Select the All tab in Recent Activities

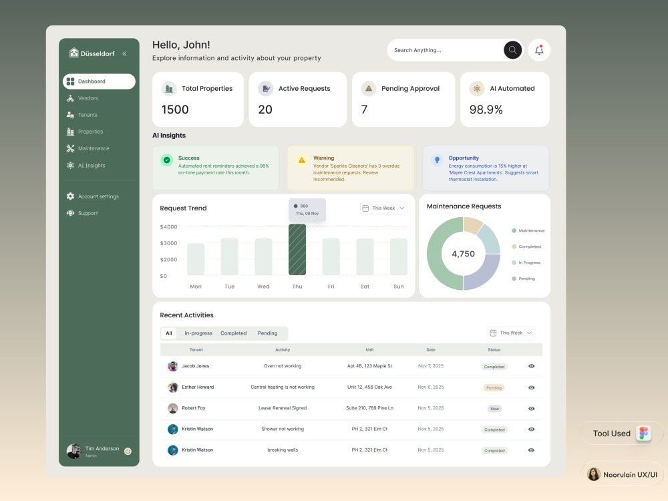(x=169, y=333)
